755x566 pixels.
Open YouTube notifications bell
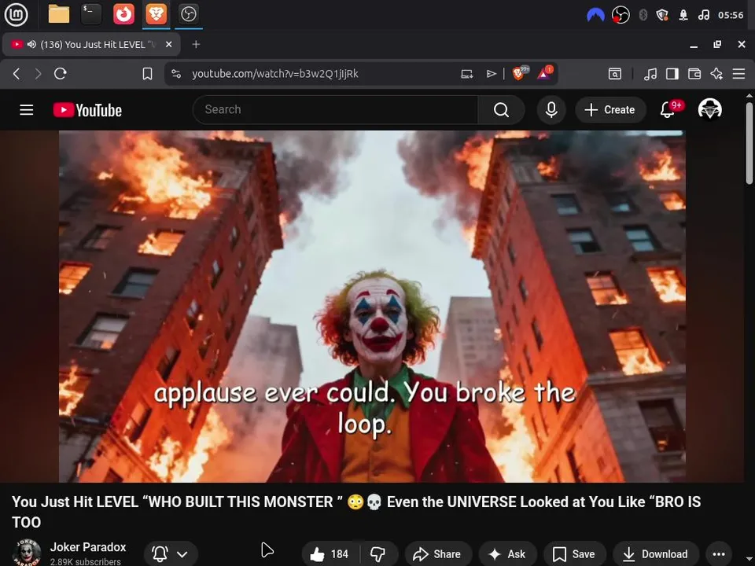(x=668, y=110)
